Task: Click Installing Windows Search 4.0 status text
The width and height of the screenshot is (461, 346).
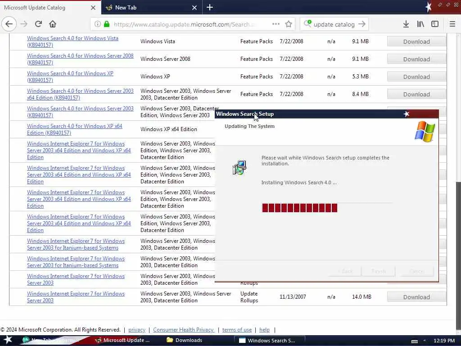Action: tap(299, 182)
